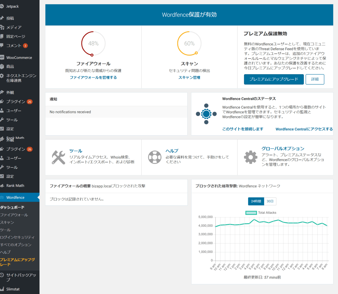Open the Jetpack menu icon
Viewport: 338px width, 294px height.
point(2,7)
